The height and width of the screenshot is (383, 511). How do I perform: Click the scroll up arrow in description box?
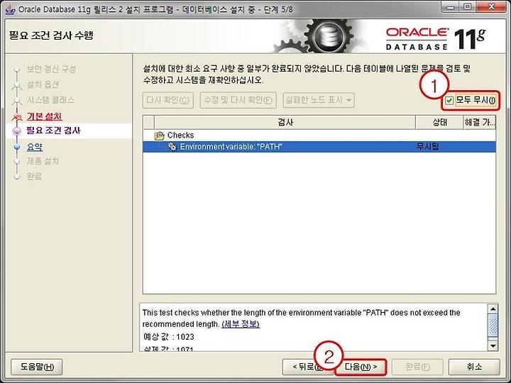(x=493, y=309)
